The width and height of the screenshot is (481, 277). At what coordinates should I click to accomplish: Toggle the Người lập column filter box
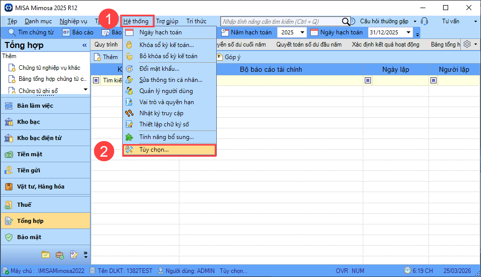(x=434, y=80)
